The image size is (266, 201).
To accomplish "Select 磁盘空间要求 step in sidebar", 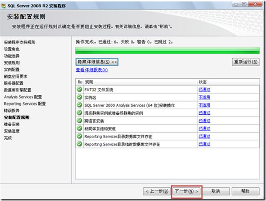I will click(16, 76).
